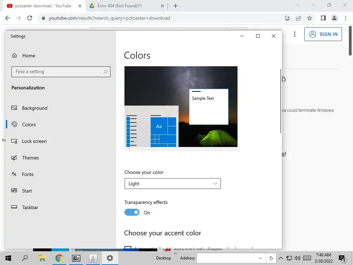The width and height of the screenshot is (353, 265).
Task: Open the Chrome tab search chevron
Action: [x=297, y=5]
